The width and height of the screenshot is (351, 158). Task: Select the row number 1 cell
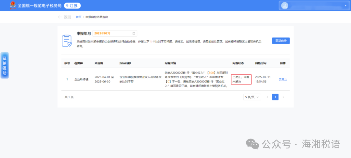click(67, 79)
